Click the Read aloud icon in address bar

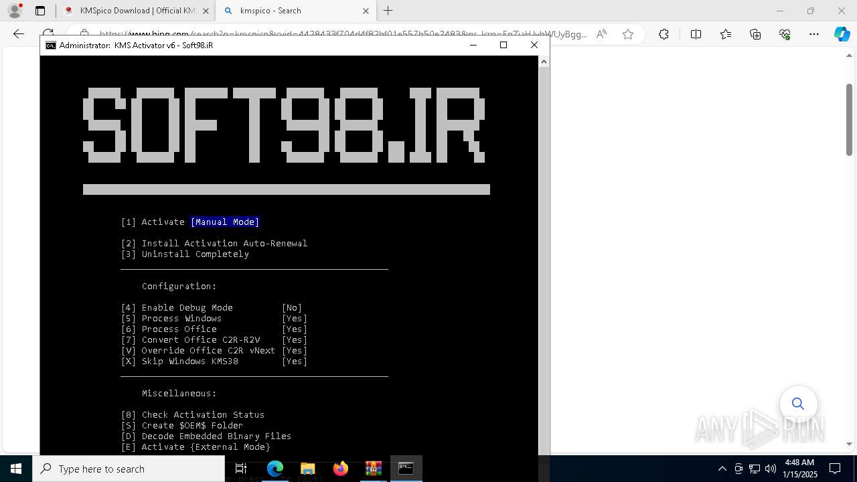coord(601,34)
